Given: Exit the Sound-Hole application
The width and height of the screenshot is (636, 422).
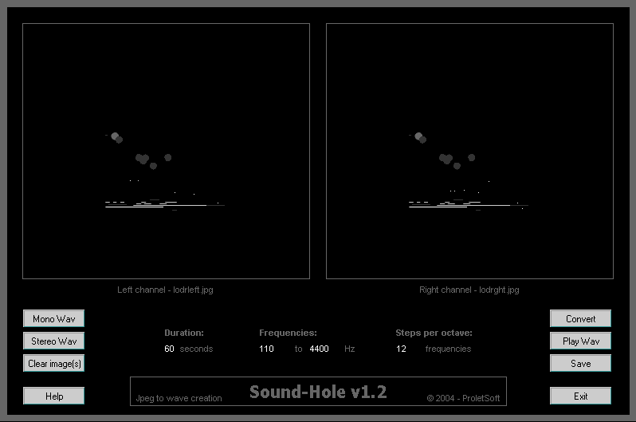Looking at the screenshot, I should (x=580, y=396).
